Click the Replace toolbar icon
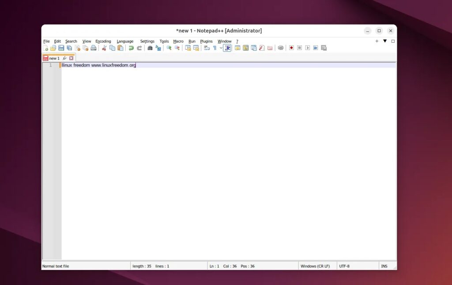The height and width of the screenshot is (285, 452). [158, 48]
